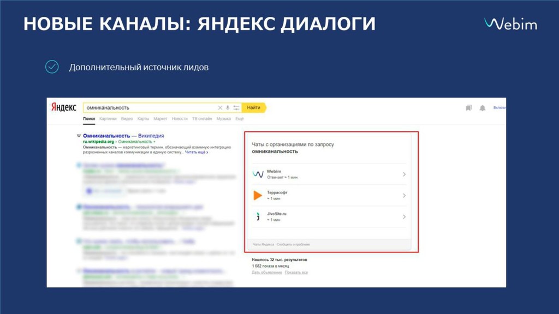Viewport: 559px width, 314px height.
Task: Click the 1 682 показа в месяц text
Action: pyautogui.click(x=270, y=266)
